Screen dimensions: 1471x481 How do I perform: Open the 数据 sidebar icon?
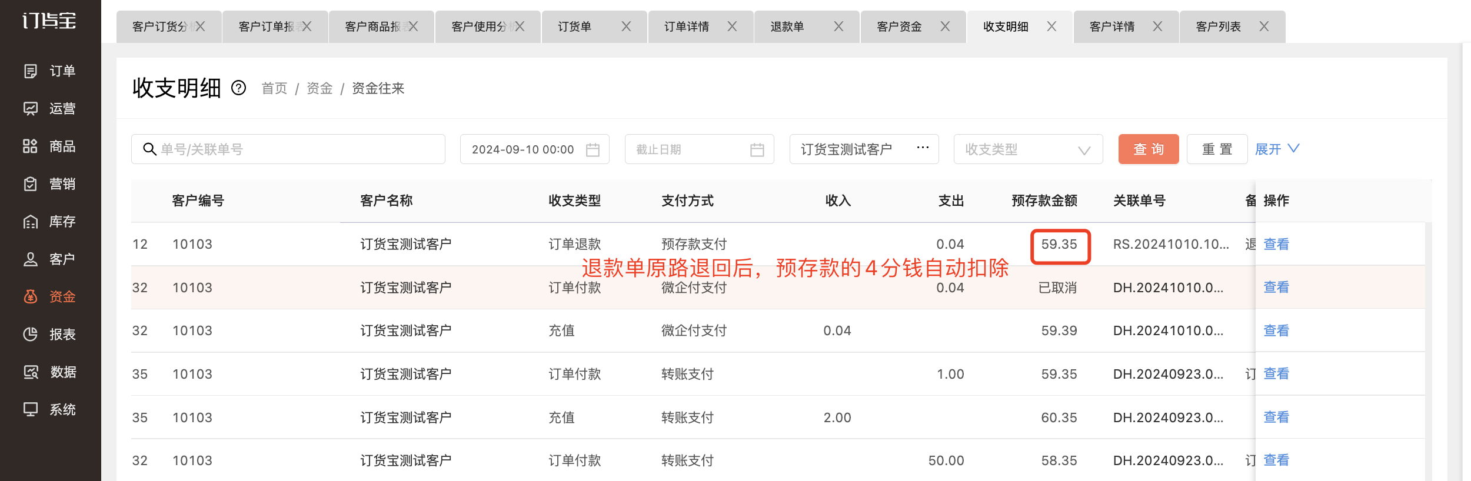click(x=31, y=372)
